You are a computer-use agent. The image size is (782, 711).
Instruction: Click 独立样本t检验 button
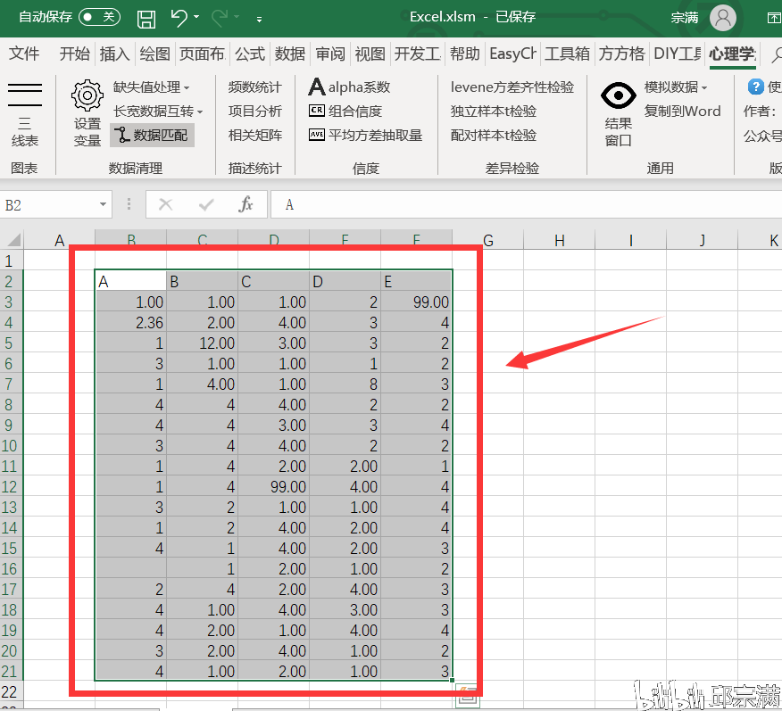(494, 112)
